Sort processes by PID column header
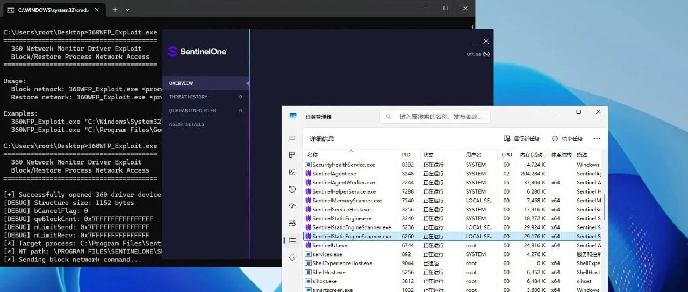This screenshot has width=688, height=292. [x=410, y=155]
